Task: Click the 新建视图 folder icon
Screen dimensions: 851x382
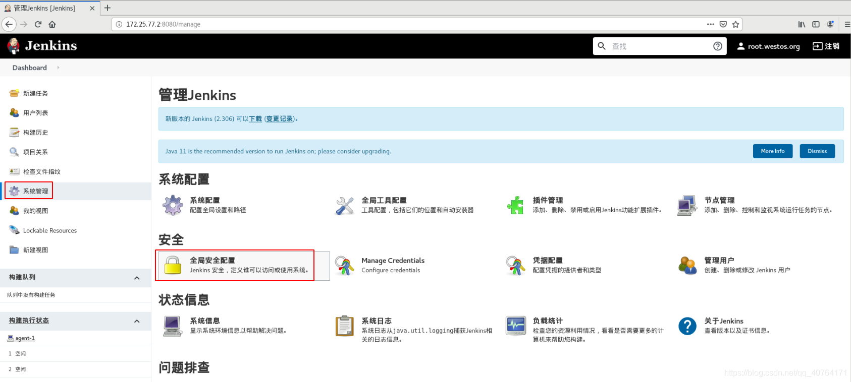Action: click(14, 250)
